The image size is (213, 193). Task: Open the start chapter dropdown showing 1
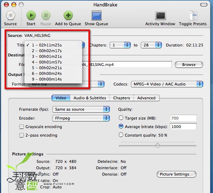click(x=120, y=45)
